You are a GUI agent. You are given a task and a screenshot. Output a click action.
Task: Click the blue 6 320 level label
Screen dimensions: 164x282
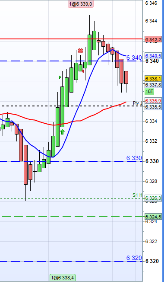point(134,258)
